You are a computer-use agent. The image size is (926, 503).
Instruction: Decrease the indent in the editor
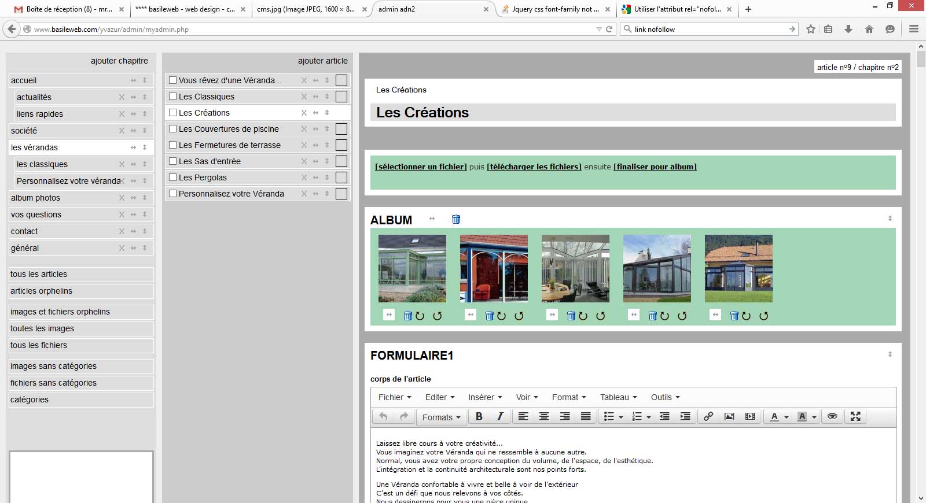[x=664, y=416]
